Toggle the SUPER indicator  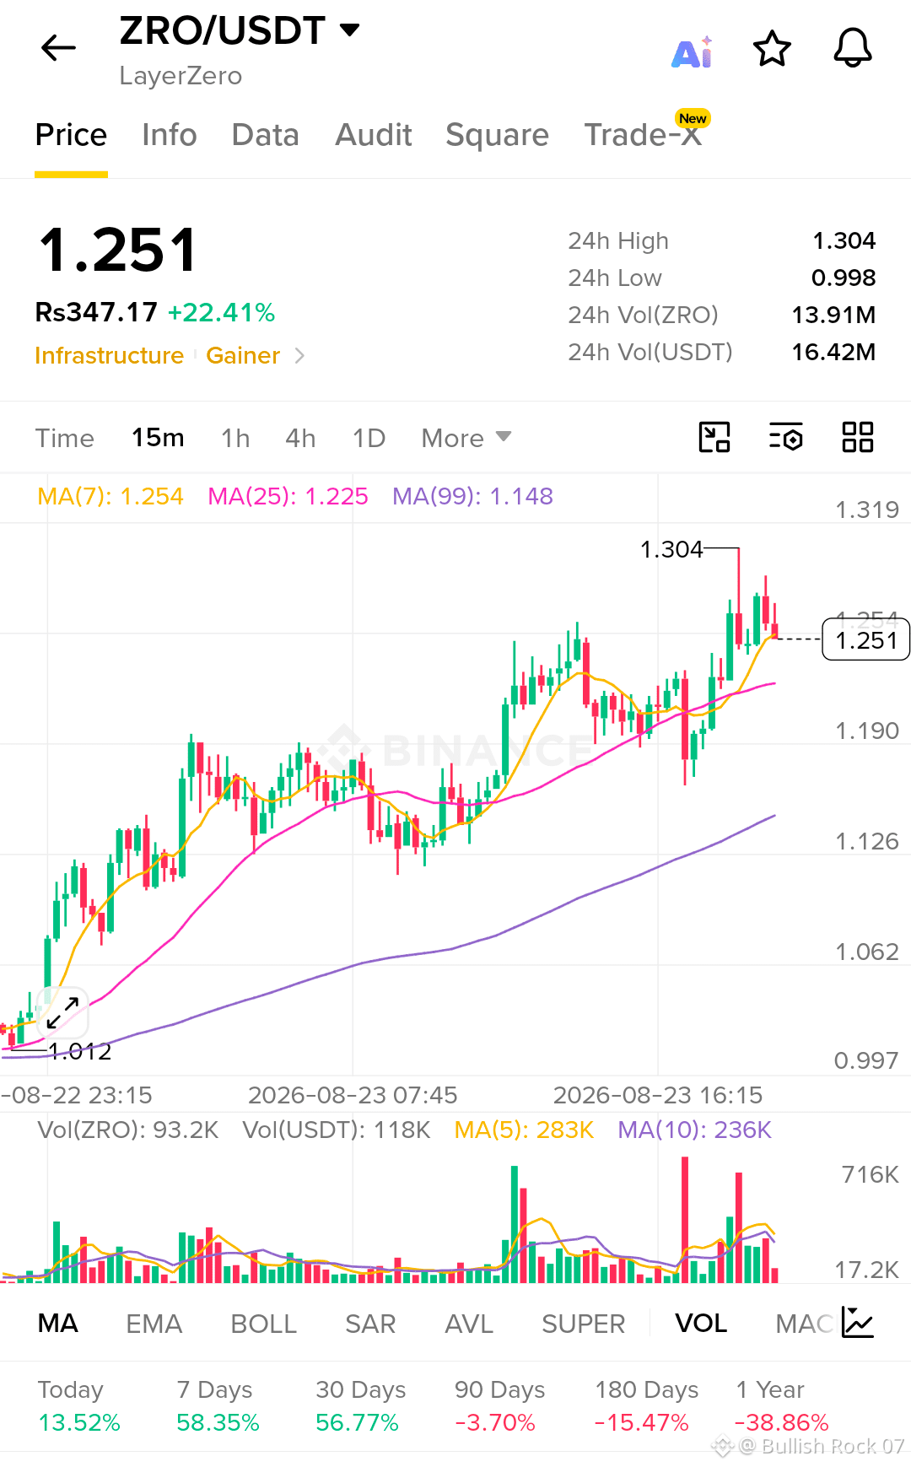point(584,1324)
